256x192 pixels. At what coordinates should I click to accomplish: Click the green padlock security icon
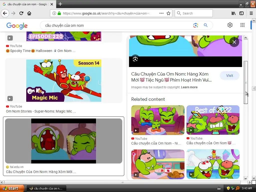point(59,13)
